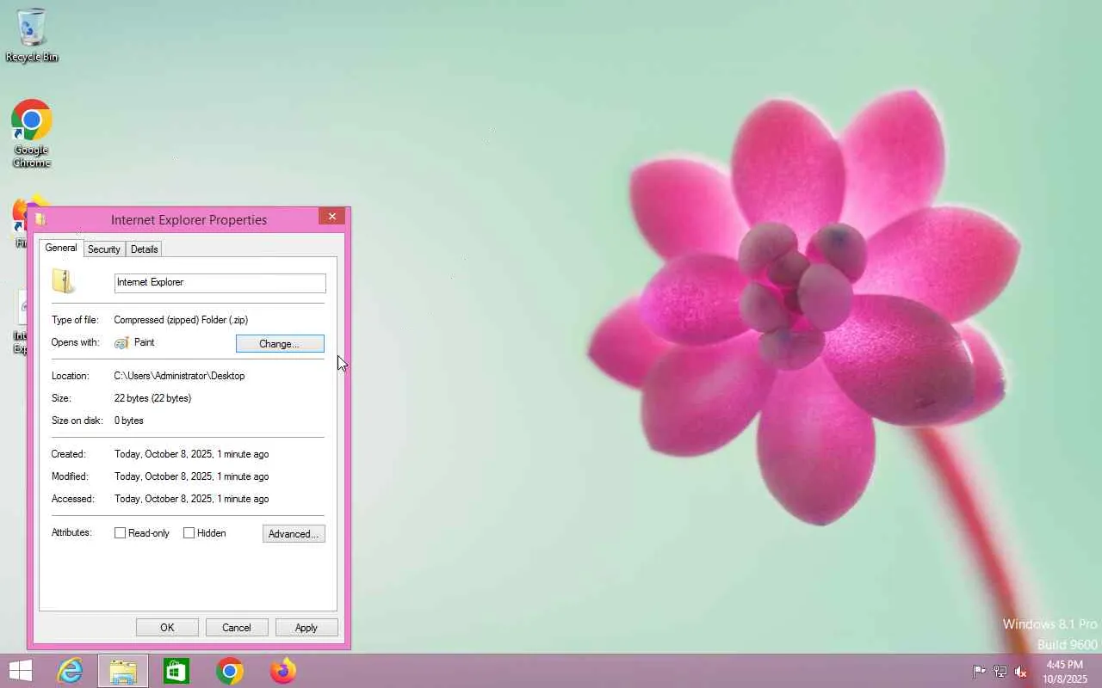Viewport: 1102px width, 688px height.
Task: Click the "Type of file:" label
Action: (75, 320)
